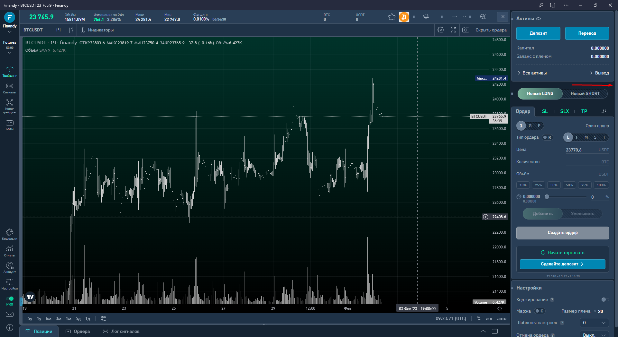Open price alerts bell icon
This screenshot has width=618, height=337.
426,16
